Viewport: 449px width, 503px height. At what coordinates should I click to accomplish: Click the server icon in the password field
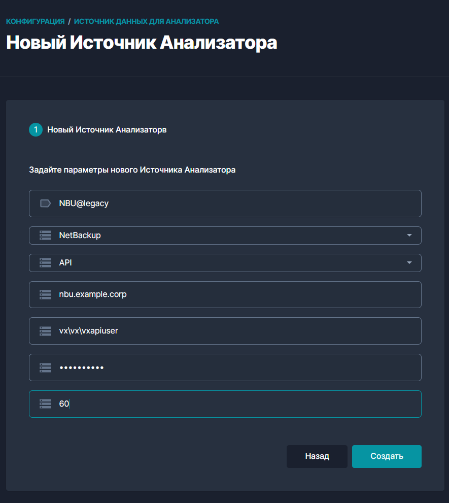pyautogui.click(x=46, y=367)
